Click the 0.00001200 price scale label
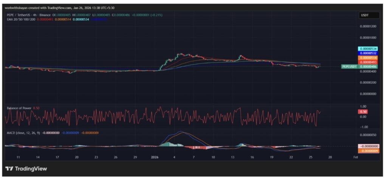Image resolution: width=387 pixels, height=180 pixels. click(x=368, y=26)
